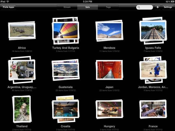View the Thailand monkey photo set
Image resolution: width=175 pixels, height=131 pixels.
click(x=22, y=109)
